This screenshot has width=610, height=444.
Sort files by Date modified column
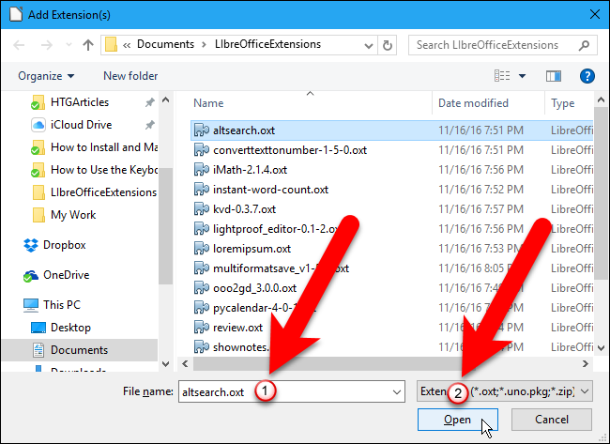473,103
